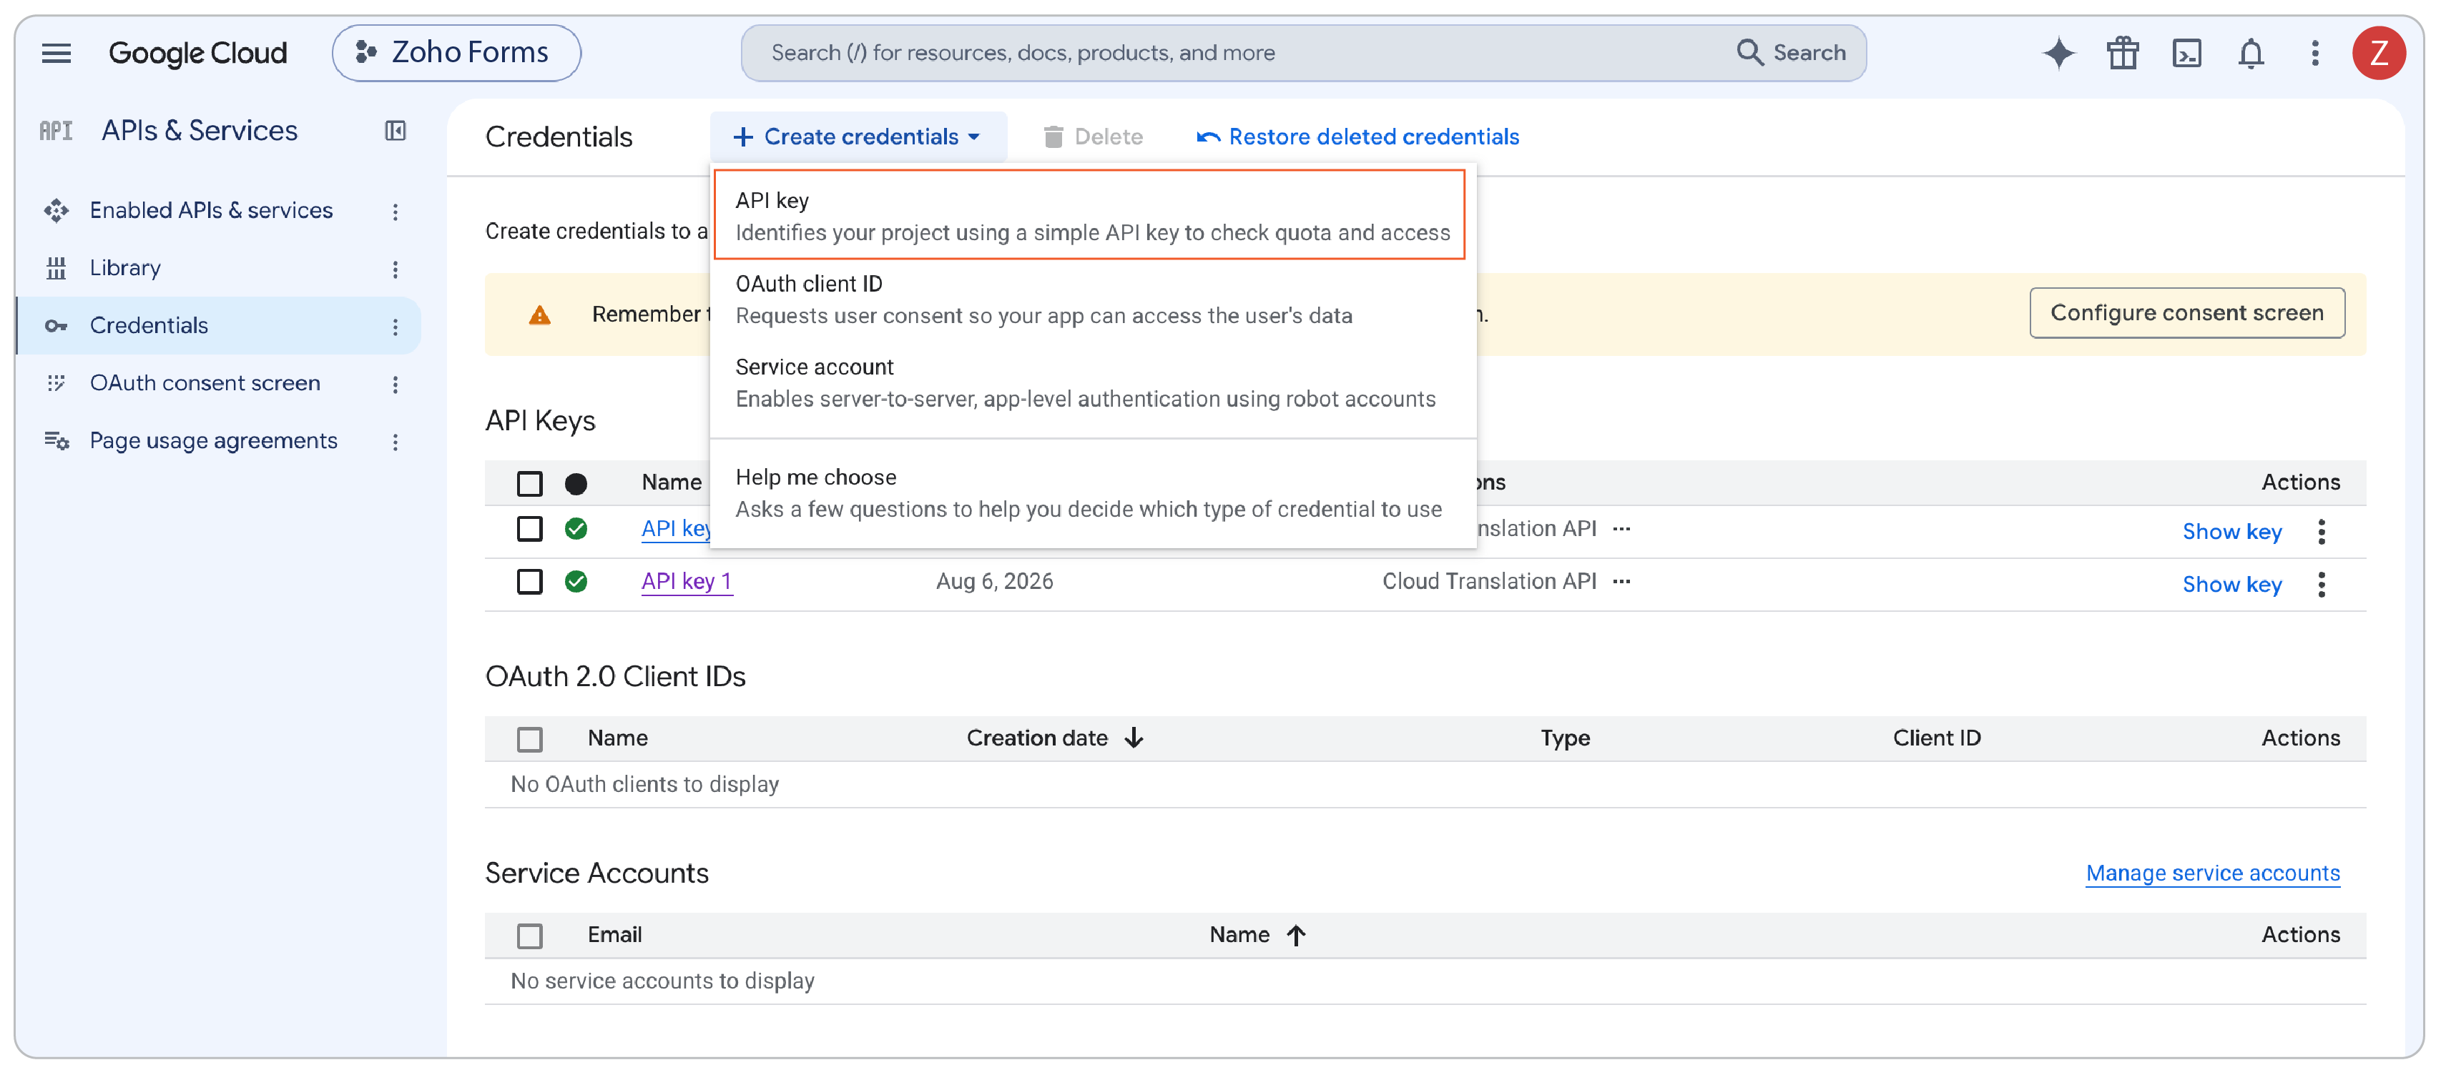Show key for the Aug 6, 2026 row
Image resolution: width=2441 pixels, height=1075 pixels.
[2231, 585]
